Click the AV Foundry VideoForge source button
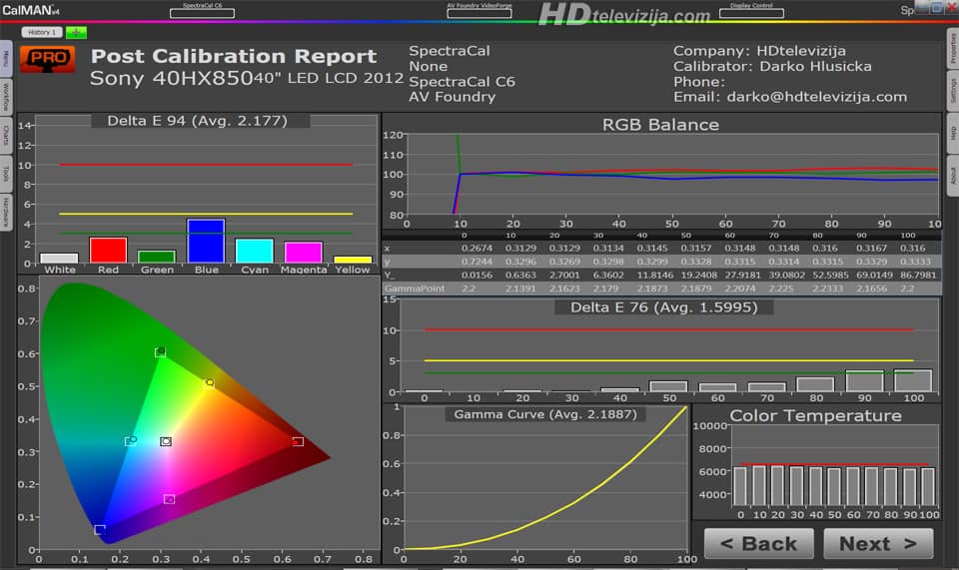This screenshot has height=570, width=959. pos(479,13)
